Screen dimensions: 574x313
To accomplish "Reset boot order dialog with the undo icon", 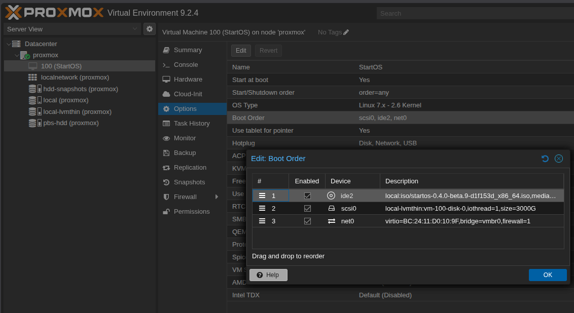I will pyautogui.click(x=545, y=159).
